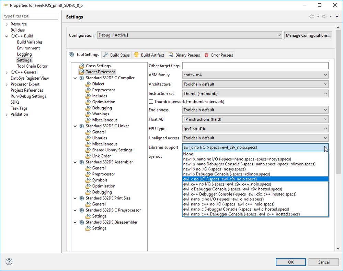
Task: Select ewl_nano_c no I/O option
Action: pos(255,199)
